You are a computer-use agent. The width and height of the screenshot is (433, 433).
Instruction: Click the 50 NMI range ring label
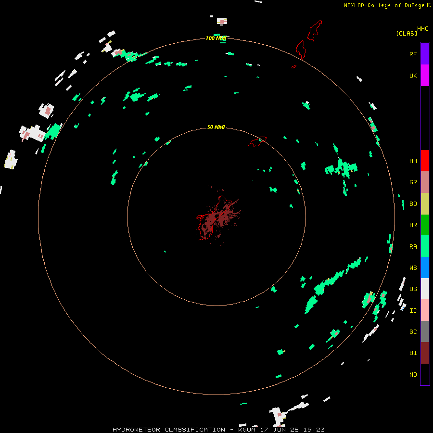click(216, 127)
